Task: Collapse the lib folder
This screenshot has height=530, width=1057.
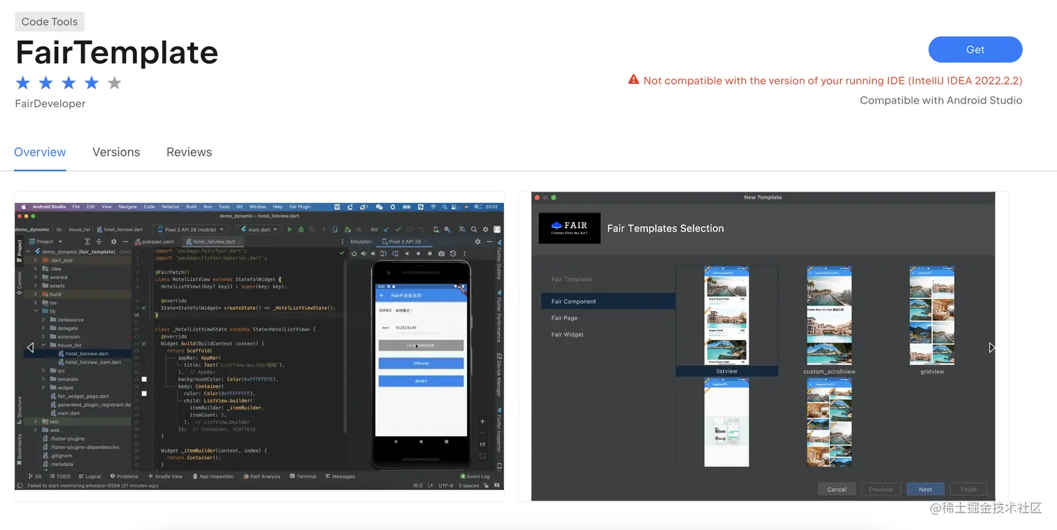Action: click(x=36, y=311)
